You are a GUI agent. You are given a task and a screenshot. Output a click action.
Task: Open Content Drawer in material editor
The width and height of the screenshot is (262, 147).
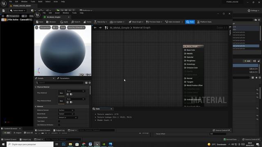point(43,130)
